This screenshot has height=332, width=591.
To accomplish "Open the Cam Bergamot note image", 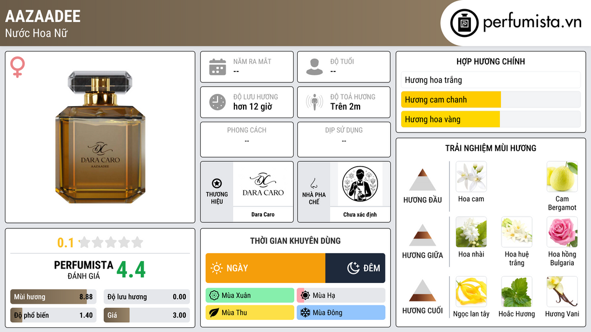I will point(562,177).
